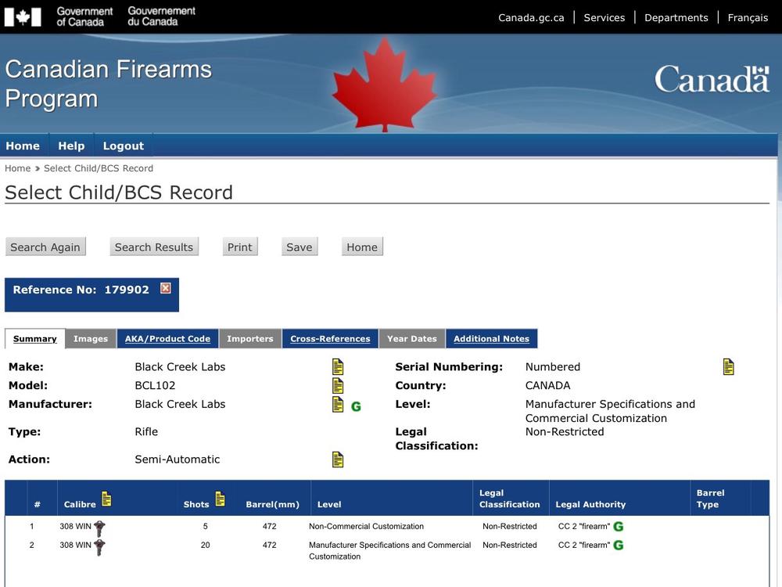Click the shots value 20 in row 2

pyautogui.click(x=206, y=545)
